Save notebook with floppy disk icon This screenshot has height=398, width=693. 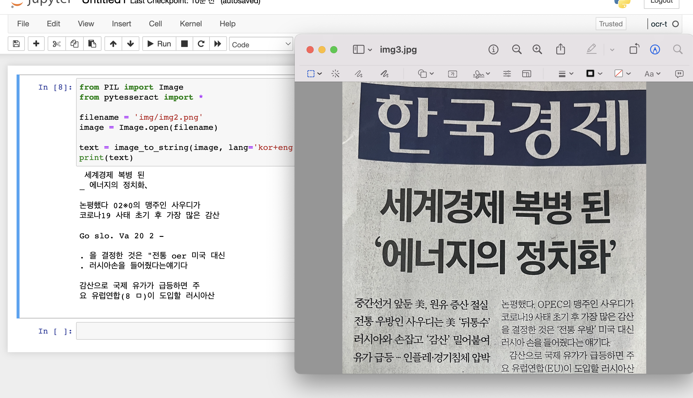pos(16,44)
